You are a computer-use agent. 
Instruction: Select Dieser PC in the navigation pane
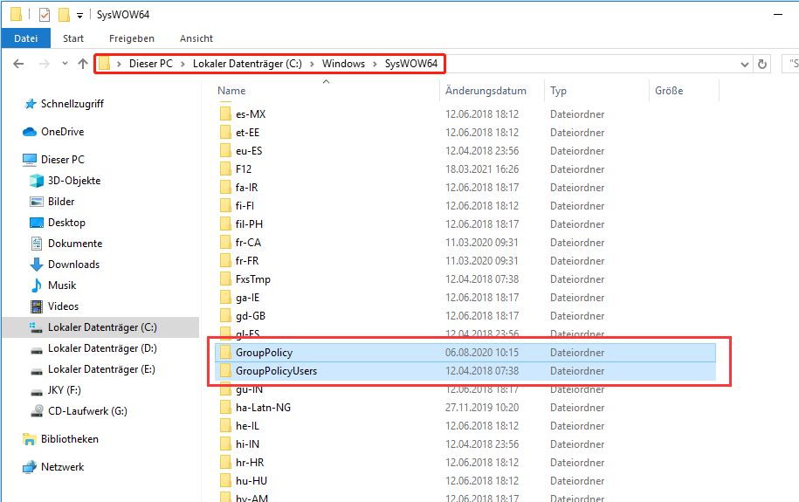[x=63, y=160]
